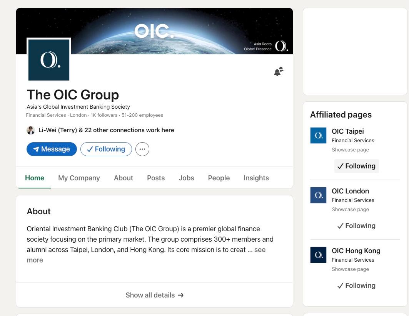
Task: Click the About description paragraph
Action: click(x=150, y=244)
